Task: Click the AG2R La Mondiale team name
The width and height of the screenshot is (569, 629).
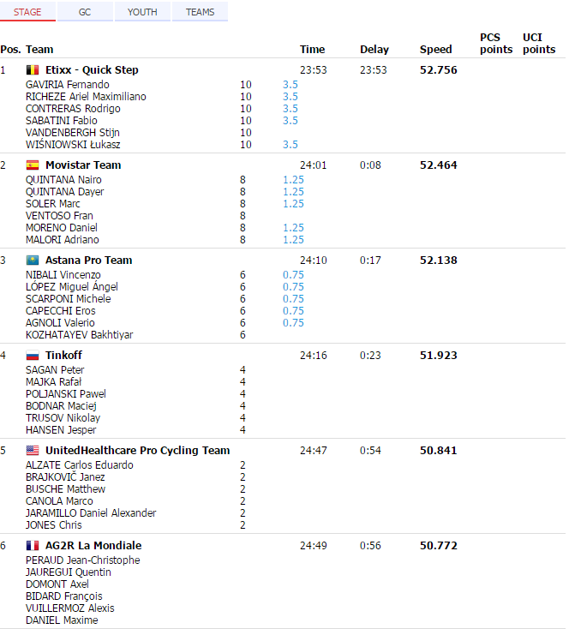Action: pos(93,546)
